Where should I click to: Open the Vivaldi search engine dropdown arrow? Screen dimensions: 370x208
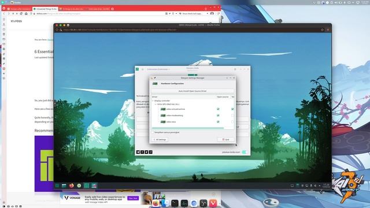[x=207, y=14]
